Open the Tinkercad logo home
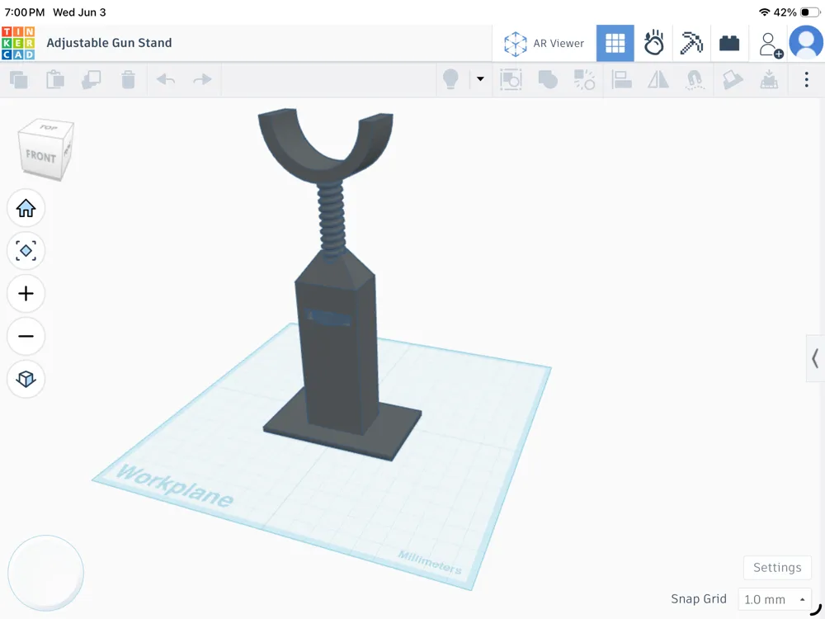 [18, 43]
